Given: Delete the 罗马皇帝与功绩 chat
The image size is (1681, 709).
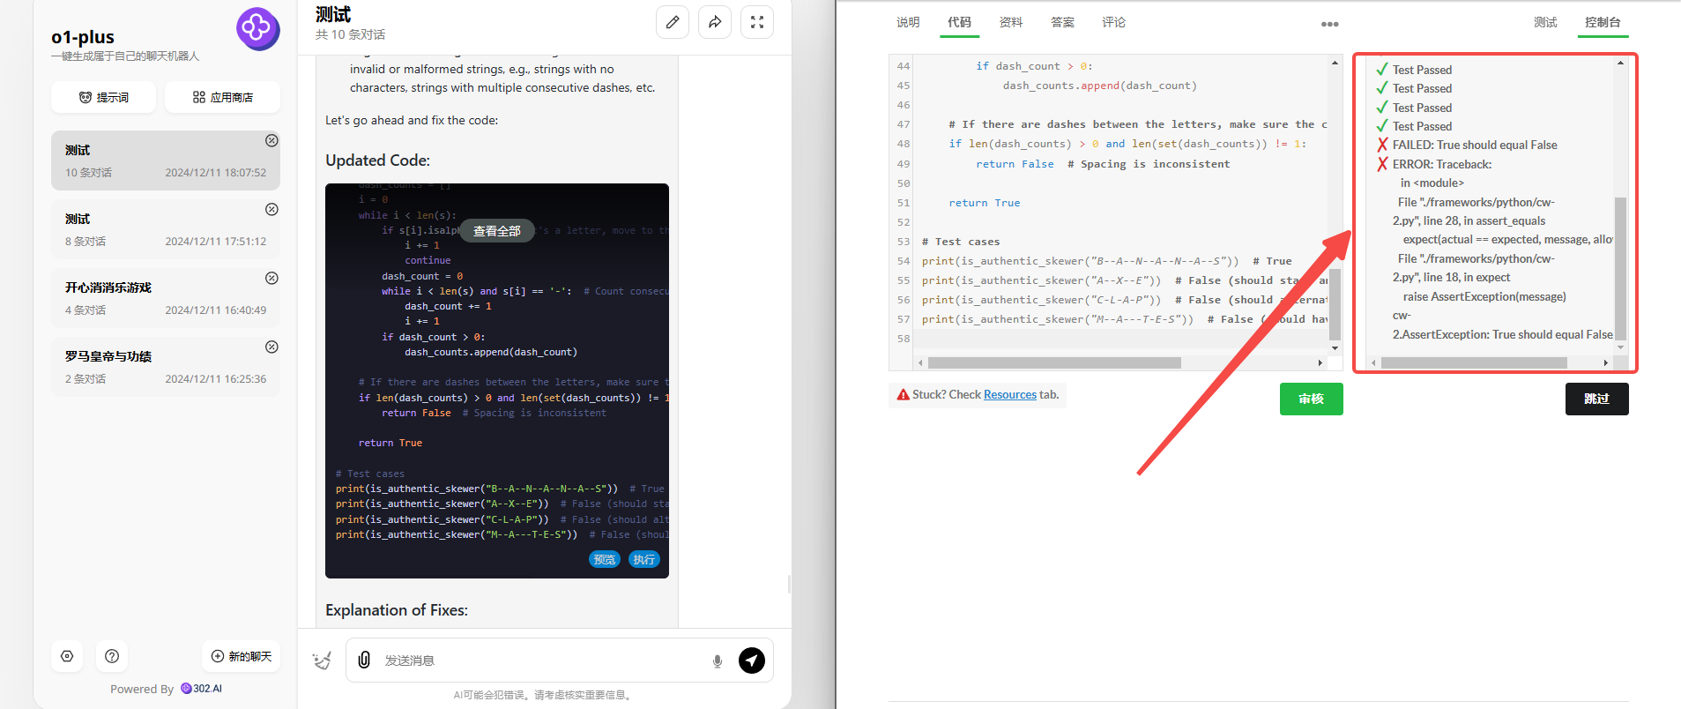Looking at the screenshot, I should point(272,347).
